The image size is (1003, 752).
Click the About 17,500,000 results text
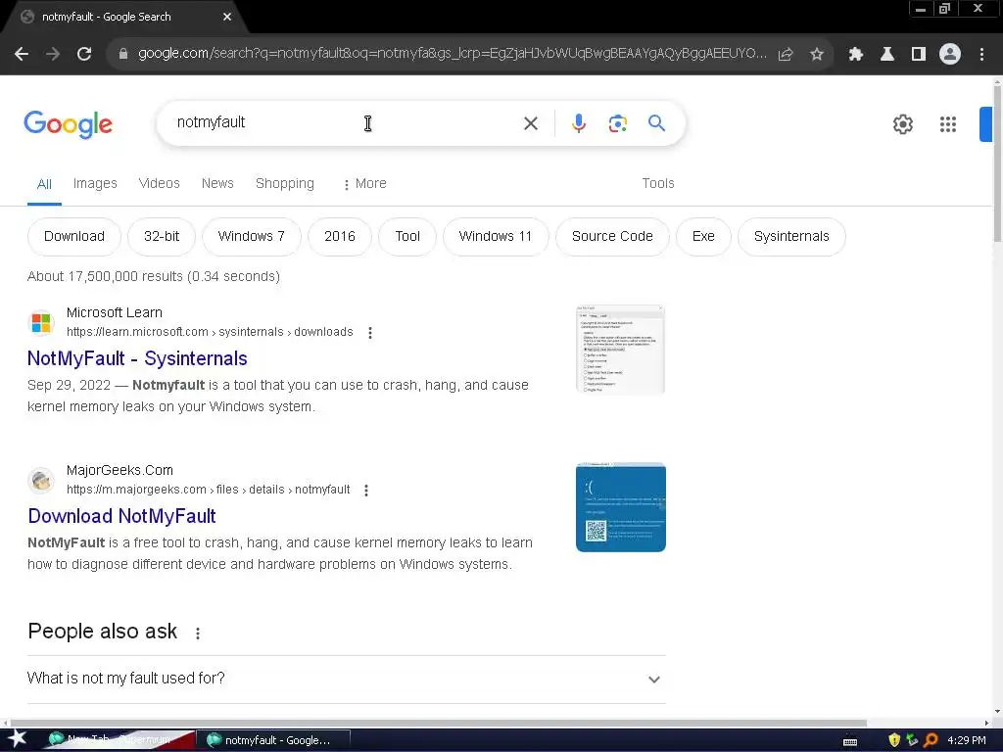pos(154,276)
